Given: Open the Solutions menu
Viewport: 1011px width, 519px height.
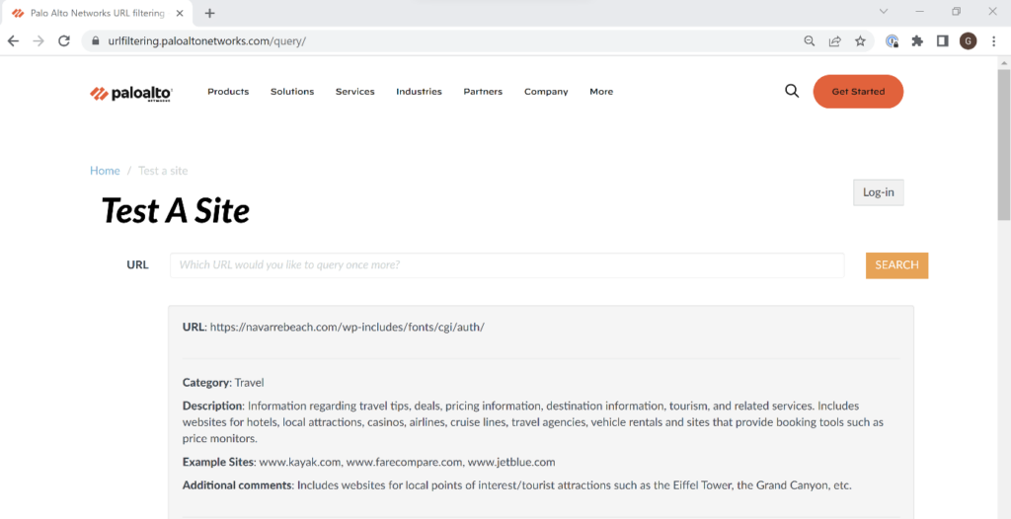Looking at the screenshot, I should click(x=292, y=92).
